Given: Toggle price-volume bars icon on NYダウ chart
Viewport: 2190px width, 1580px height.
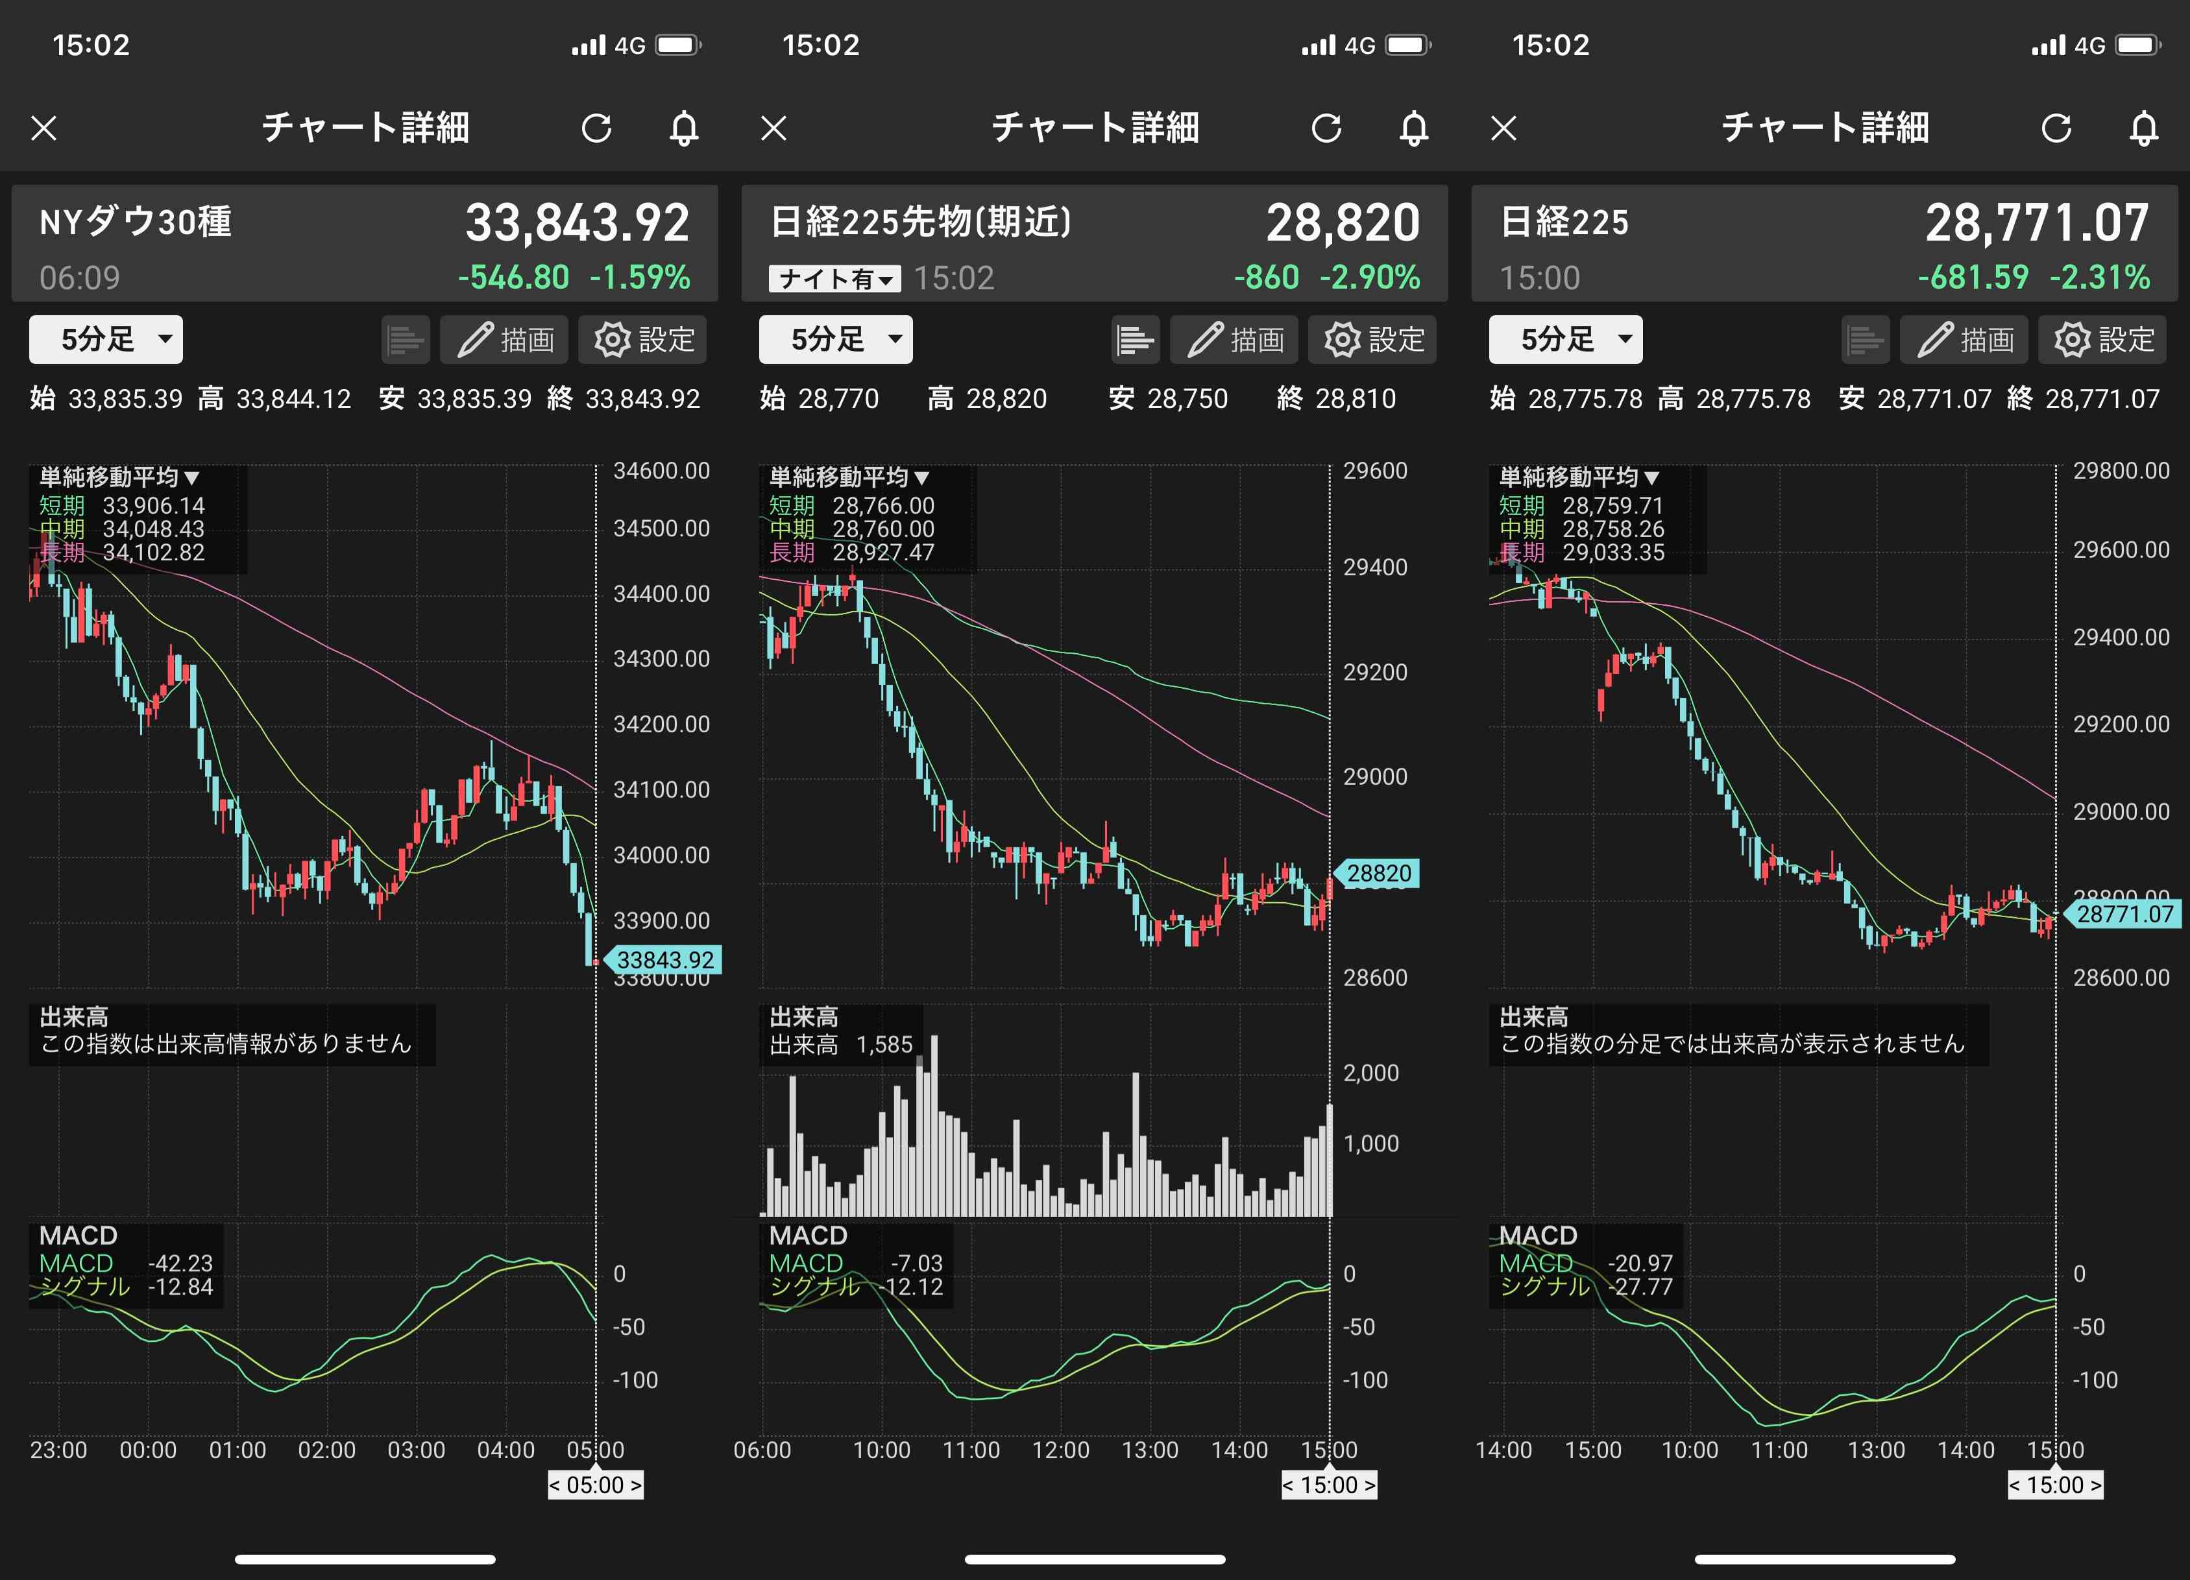Looking at the screenshot, I should 405,340.
